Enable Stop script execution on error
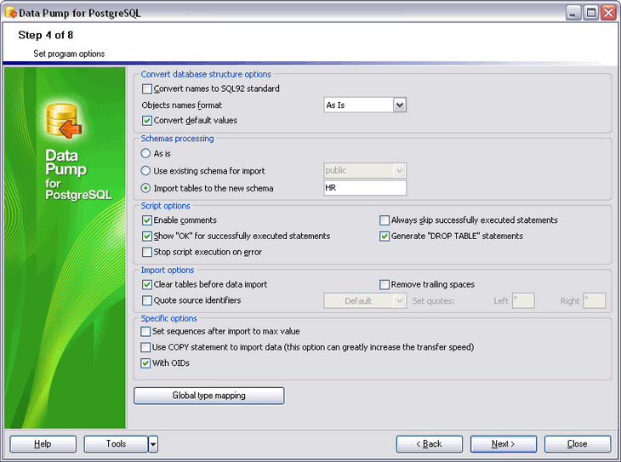The image size is (621, 462). click(x=147, y=252)
